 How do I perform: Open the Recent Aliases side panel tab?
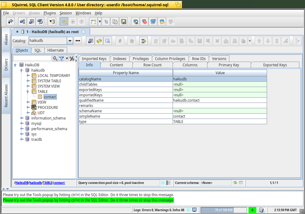pyautogui.click(x=6, y=96)
